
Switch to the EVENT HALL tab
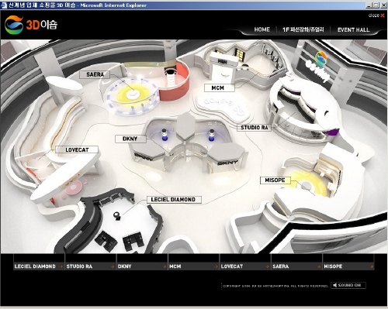coord(353,30)
